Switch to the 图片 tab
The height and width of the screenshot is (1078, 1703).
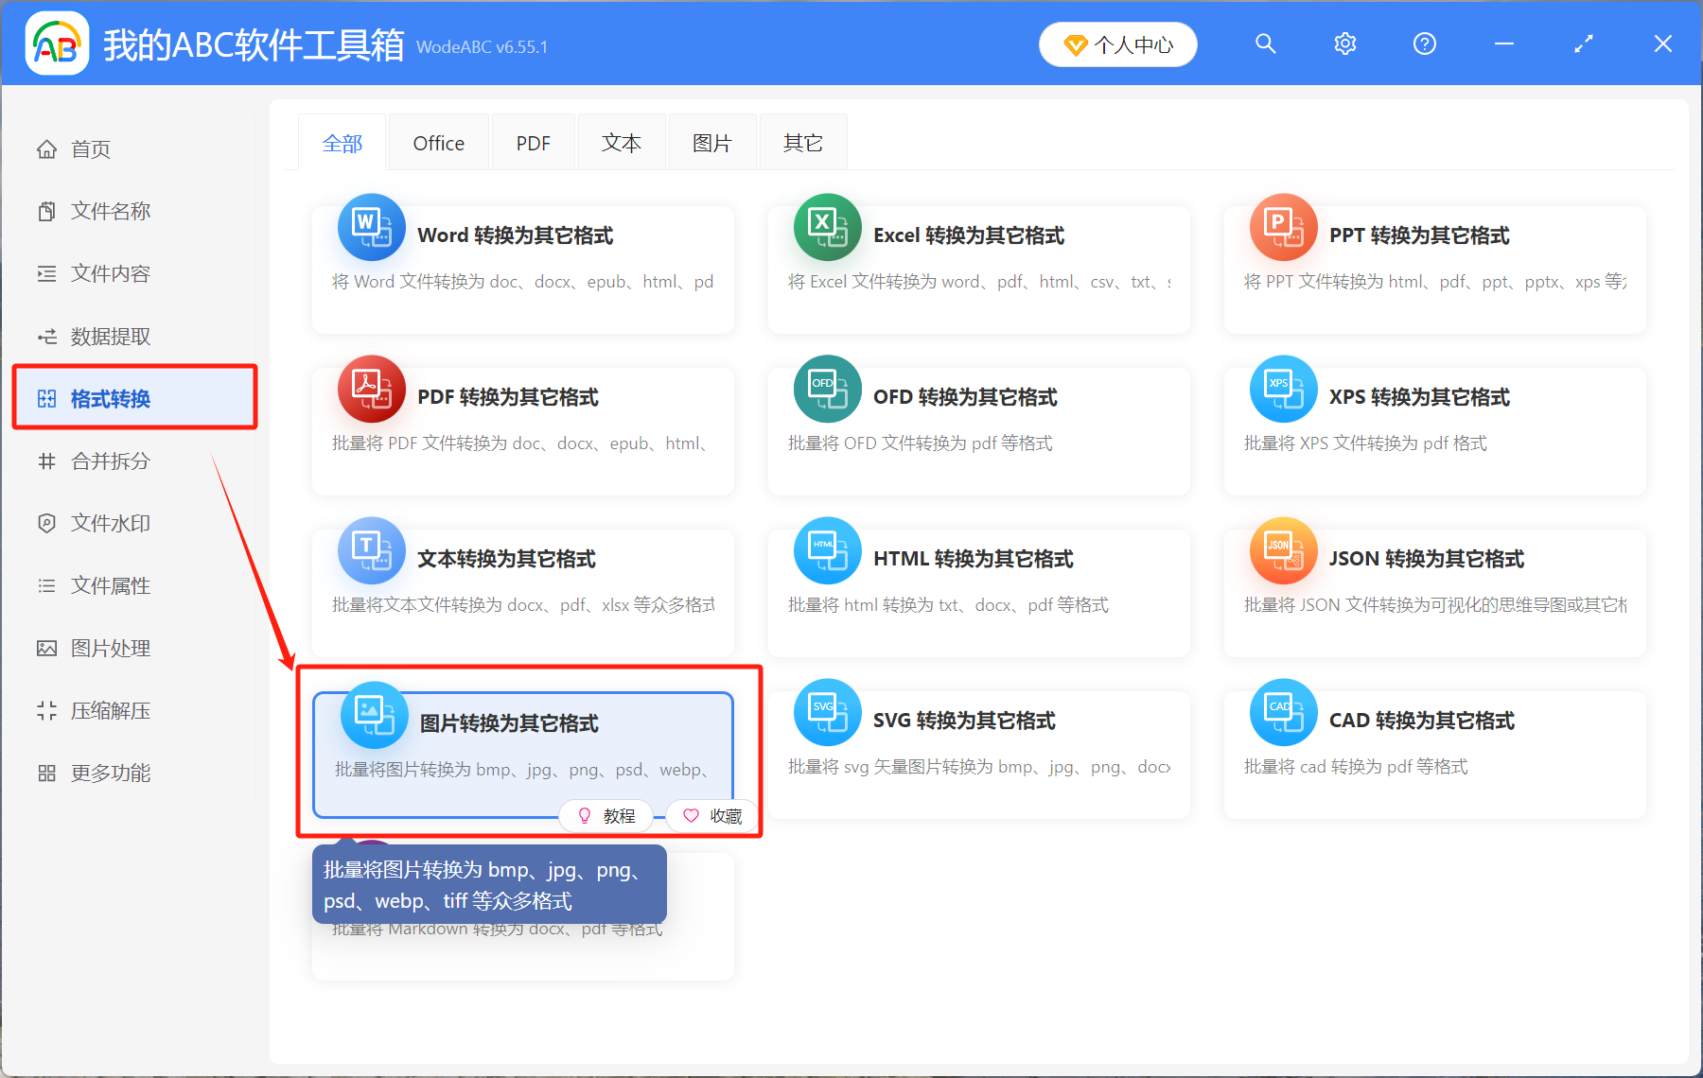pos(711,144)
